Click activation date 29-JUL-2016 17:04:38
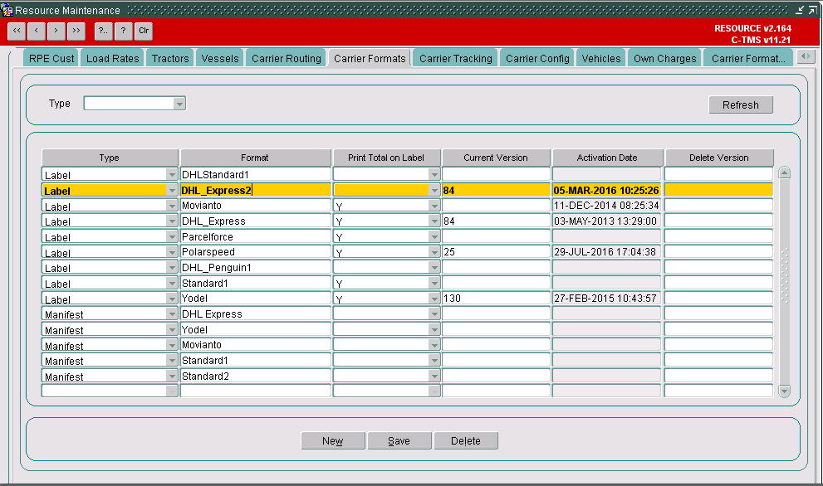The image size is (823, 486). 607,252
